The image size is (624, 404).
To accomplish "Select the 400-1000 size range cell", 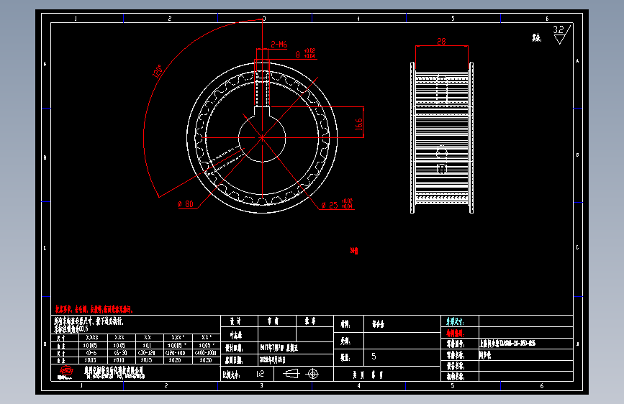I will pos(205,353).
